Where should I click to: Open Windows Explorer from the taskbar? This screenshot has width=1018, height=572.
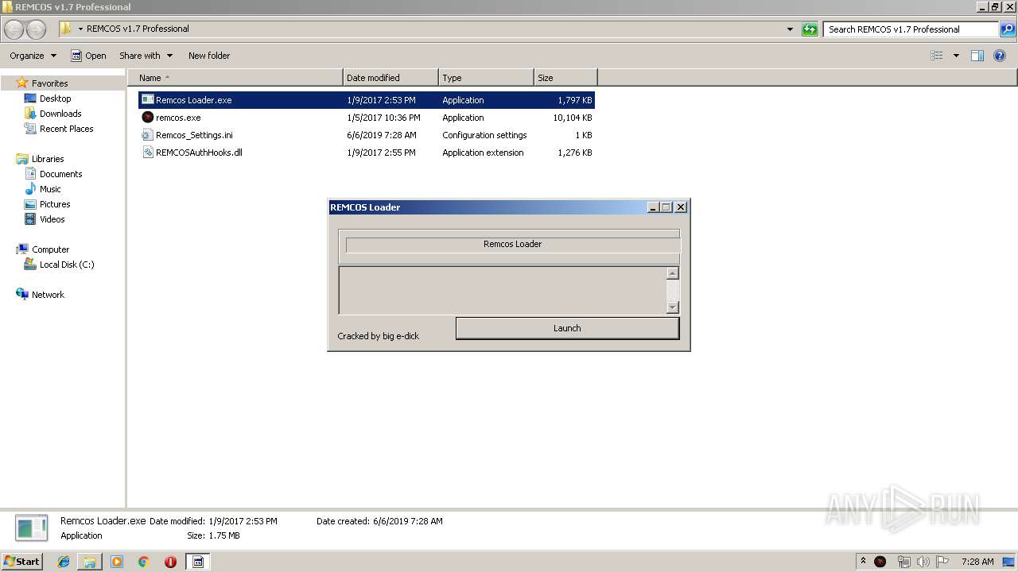(90, 562)
